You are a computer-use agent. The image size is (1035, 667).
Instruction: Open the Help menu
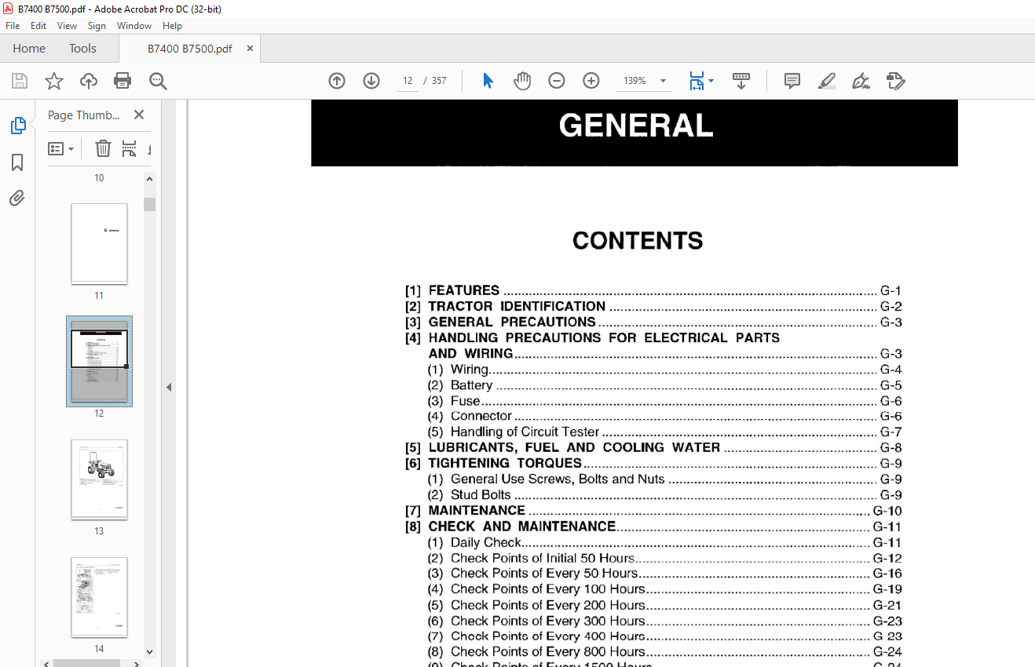tap(172, 26)
